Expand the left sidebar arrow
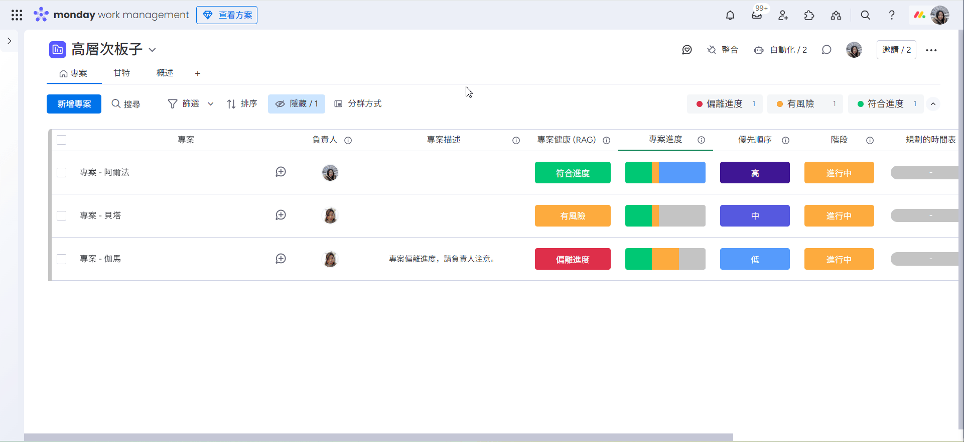 [9, 41]
